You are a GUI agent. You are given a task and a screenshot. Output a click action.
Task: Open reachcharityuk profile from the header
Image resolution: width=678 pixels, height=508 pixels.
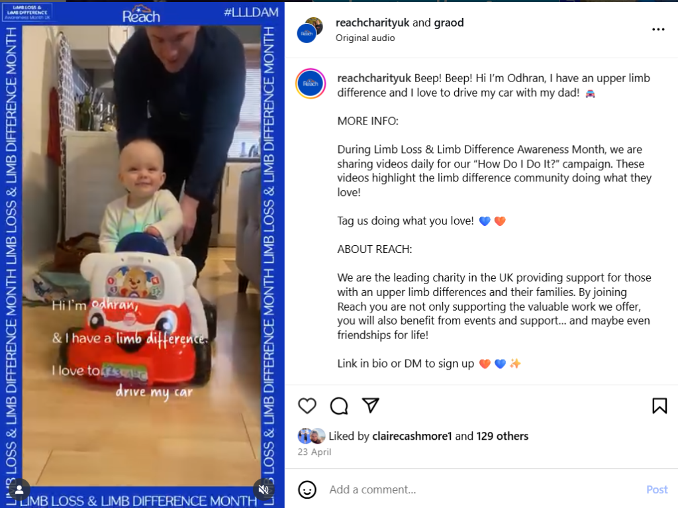click(372, 23)
